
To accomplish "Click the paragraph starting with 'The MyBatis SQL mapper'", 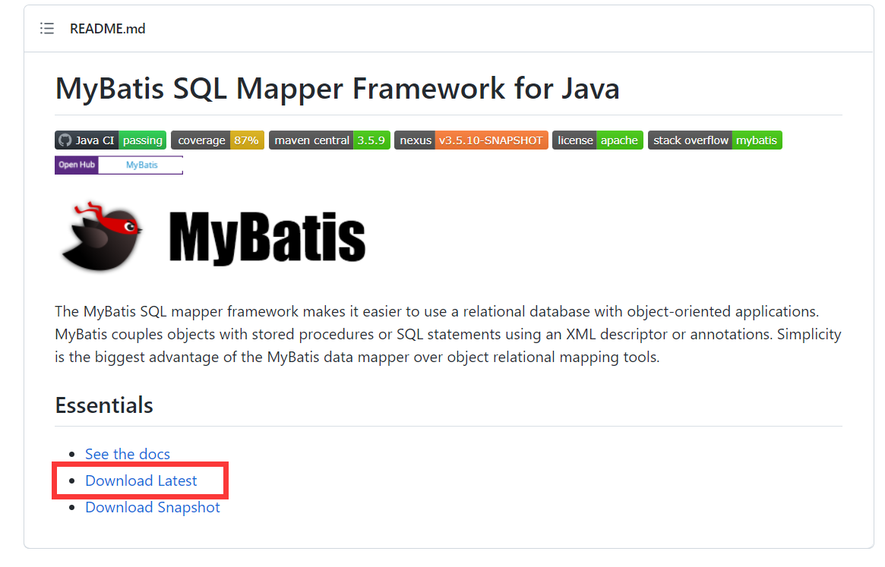I will point(448,334).
